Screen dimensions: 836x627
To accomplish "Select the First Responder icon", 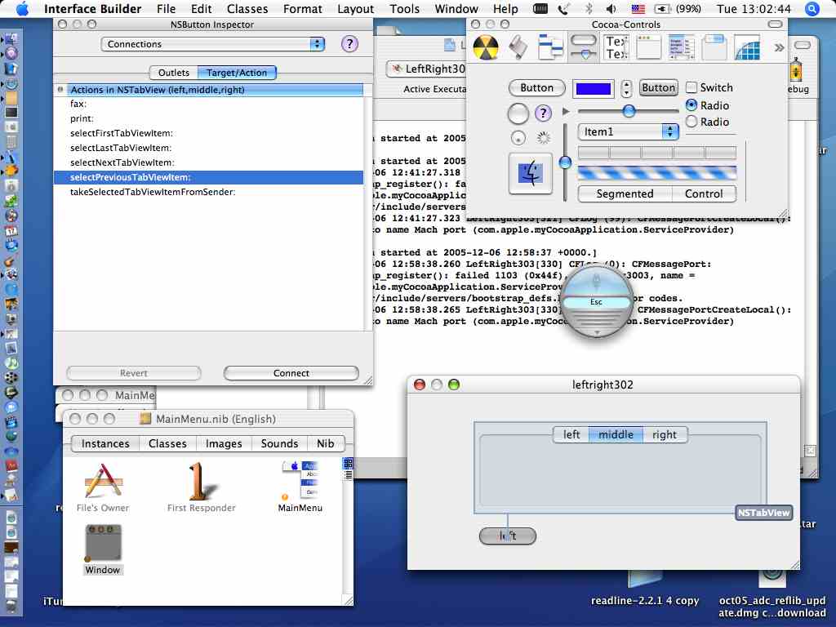I will (201, 488).
